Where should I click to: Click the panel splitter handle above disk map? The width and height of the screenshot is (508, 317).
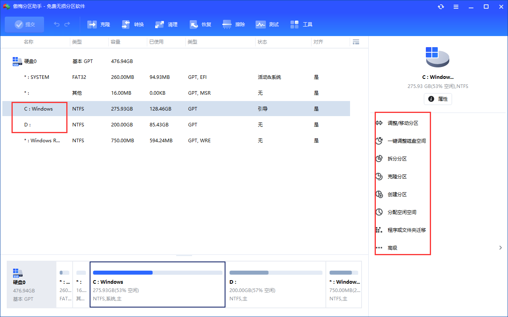[x=184, y=256]
